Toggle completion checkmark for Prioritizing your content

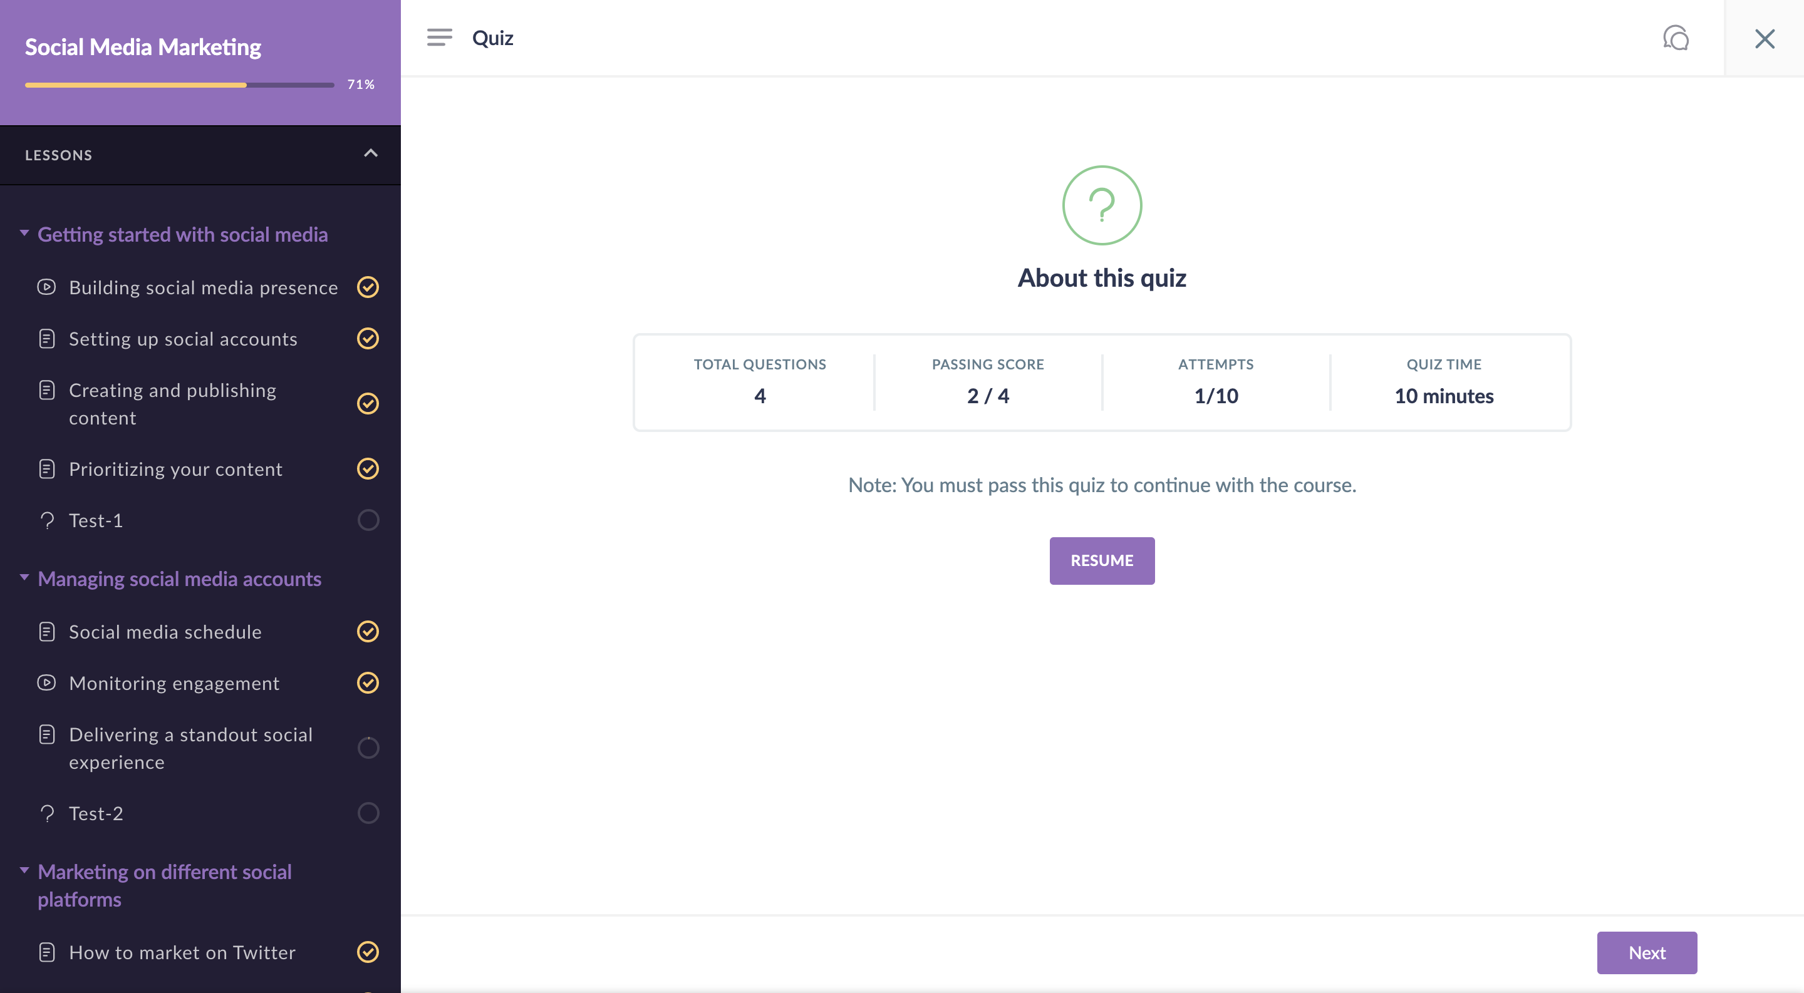(368, 468)
